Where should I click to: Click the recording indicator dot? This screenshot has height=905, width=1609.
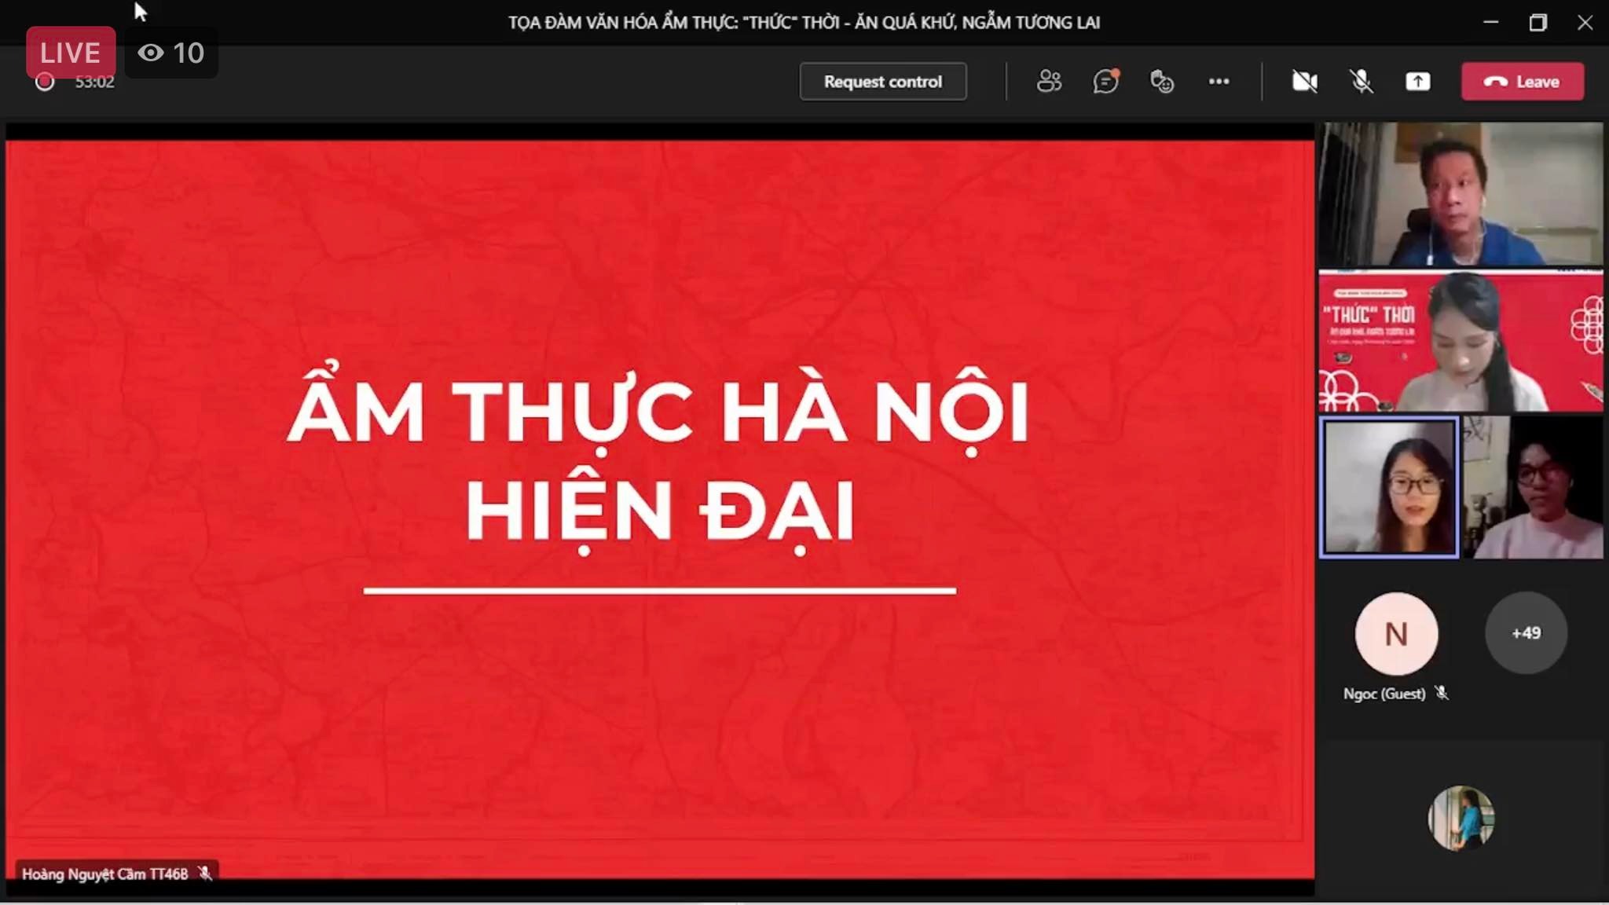tap(45, 82)
